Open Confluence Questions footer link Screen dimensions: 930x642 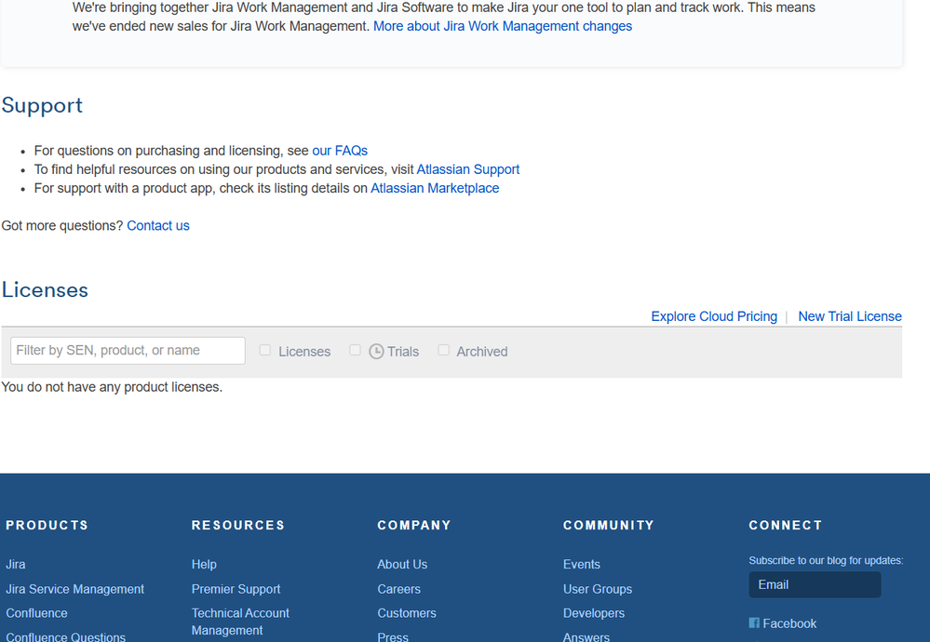66,636
